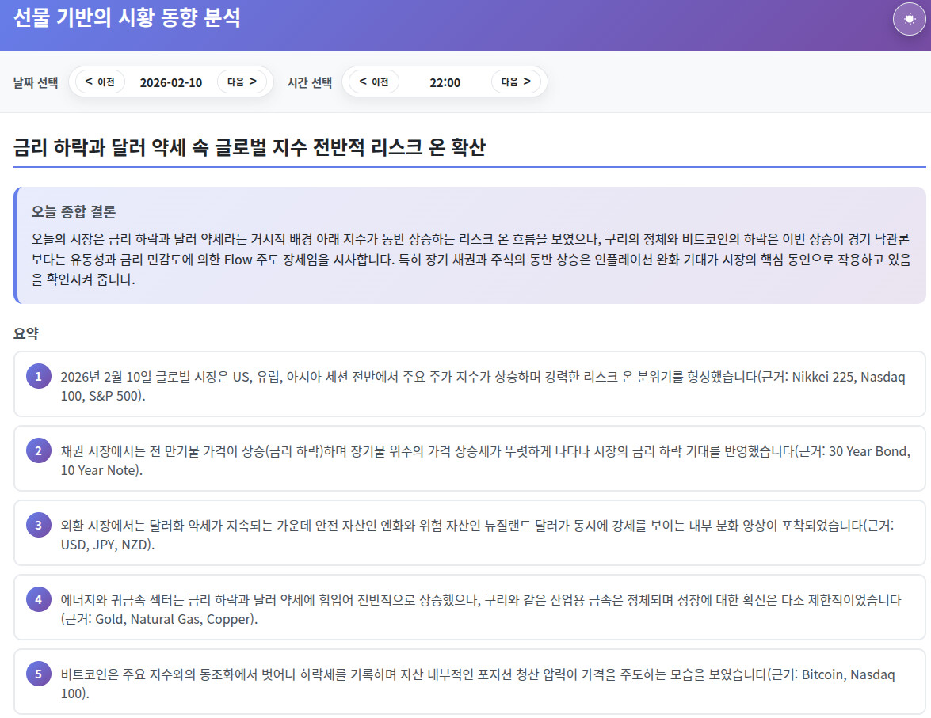The image size is (931, 718).
Task: Open the bond market summary card
Action: click(x=469, y=458)
